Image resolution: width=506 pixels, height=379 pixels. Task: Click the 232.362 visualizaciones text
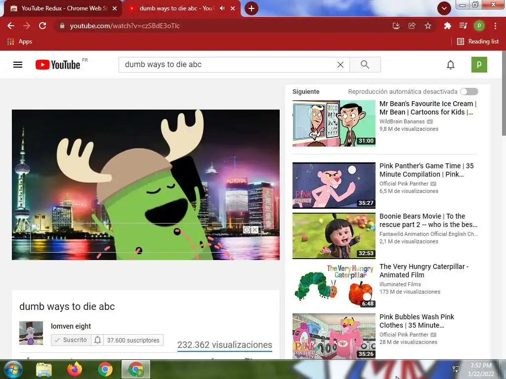pos(225,345)
